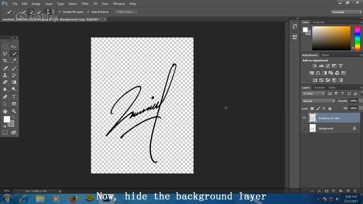Click the hue spectrum slider

358,38
